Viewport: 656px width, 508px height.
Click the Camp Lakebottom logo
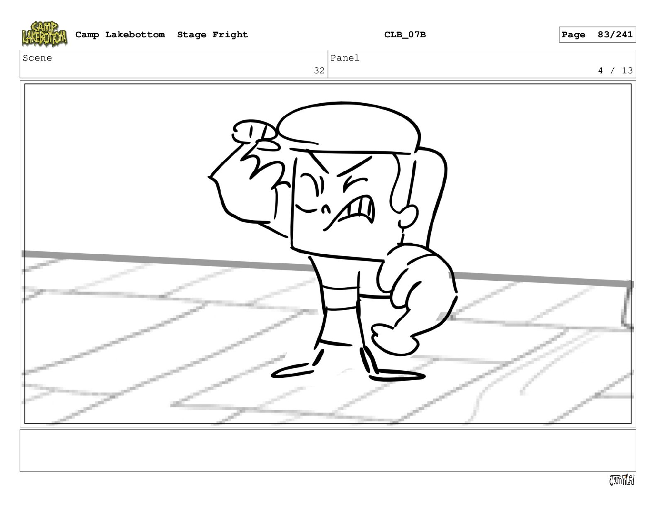pyautogui.click(x=44, y=34)
